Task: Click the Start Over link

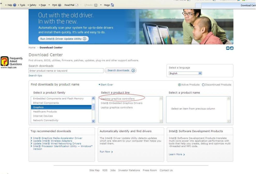Action: pyautogui.click(x=107, y=85)
